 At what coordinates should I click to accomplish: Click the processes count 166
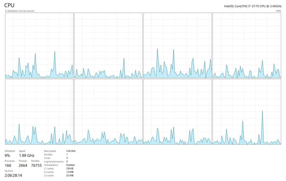coord(9,165)
